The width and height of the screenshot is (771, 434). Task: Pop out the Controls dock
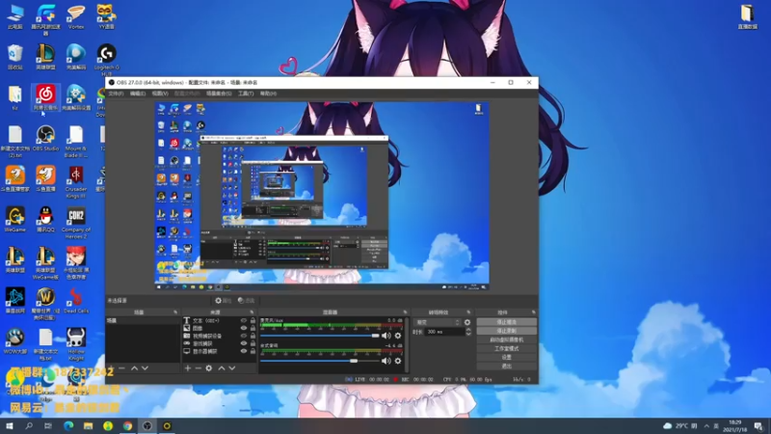click(534, 312)
